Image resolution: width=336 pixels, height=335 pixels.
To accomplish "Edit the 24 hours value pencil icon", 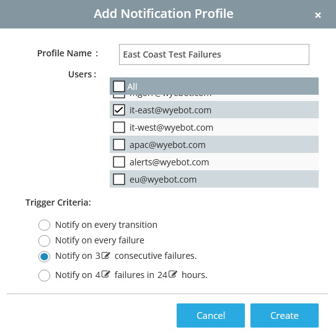I will (x=173, y=274).
